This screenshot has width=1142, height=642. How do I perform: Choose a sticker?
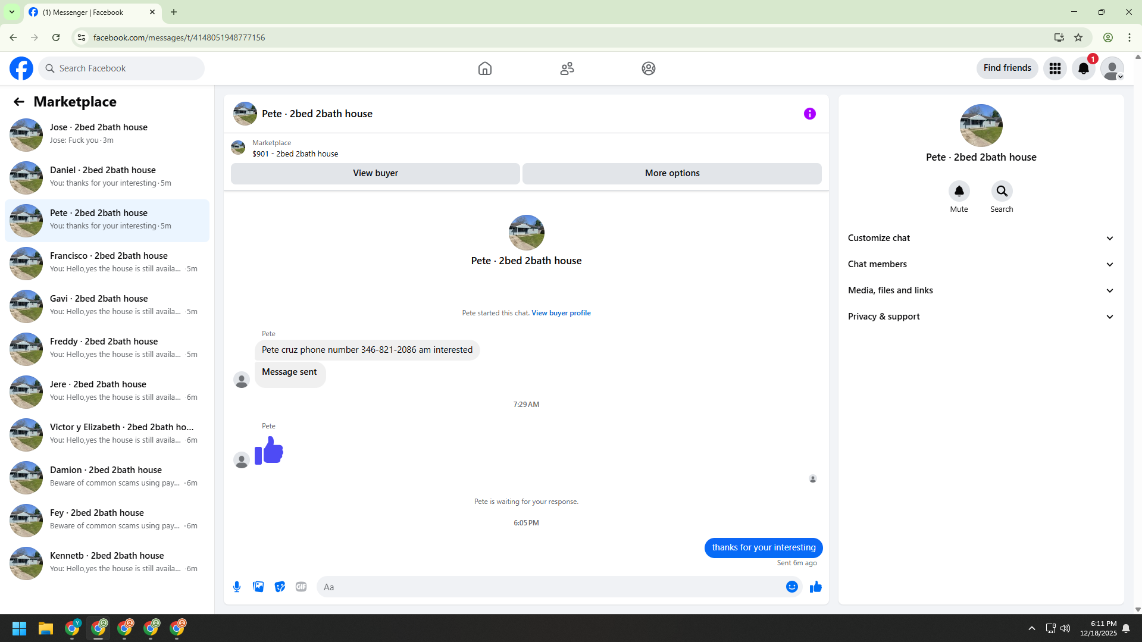[x=280, y=587]
